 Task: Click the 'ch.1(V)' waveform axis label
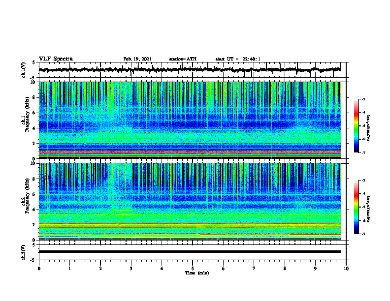click(24, 70)
